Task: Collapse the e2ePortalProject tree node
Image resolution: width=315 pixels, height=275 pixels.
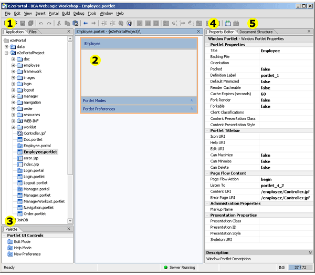Action: coord(6,53)
